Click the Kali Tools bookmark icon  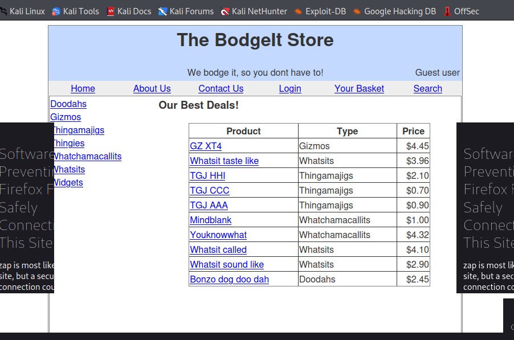click(x=56, y=11)
